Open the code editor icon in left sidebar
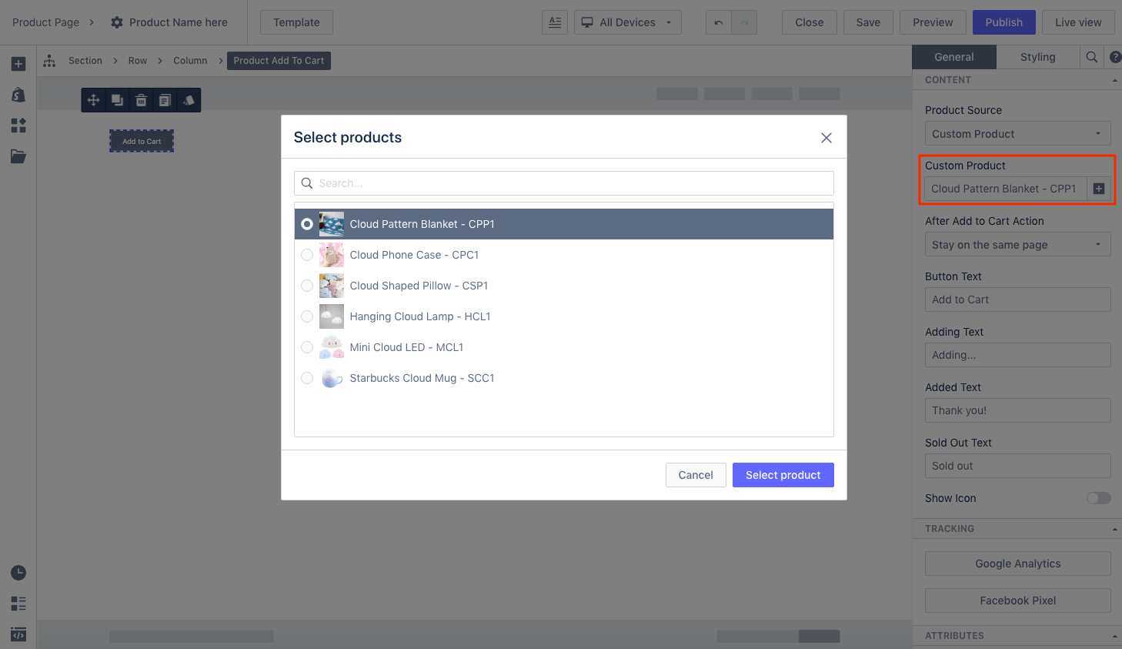This screenshot has width=1122, height=649. (18, 634)
